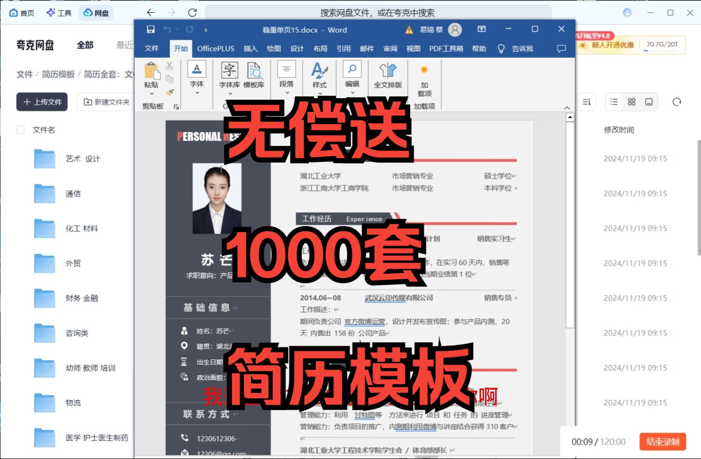
Task: Click the 加载项 add-ins icon
Action: point(424,70)
